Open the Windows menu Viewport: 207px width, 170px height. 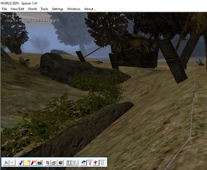[x=74, y=9]
